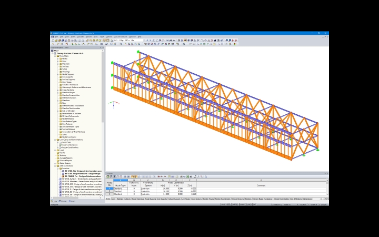Viewport: 379px width, 237px height.
Task: Open the Add-on Modules menu
Action: point(121,37)
